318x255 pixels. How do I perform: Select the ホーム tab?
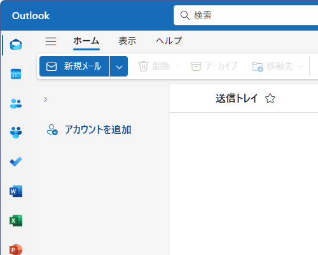click(86, 41)
